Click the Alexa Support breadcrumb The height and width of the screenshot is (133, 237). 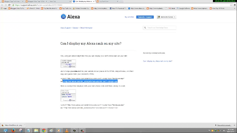pyautogui.click(x=65, y=28)
